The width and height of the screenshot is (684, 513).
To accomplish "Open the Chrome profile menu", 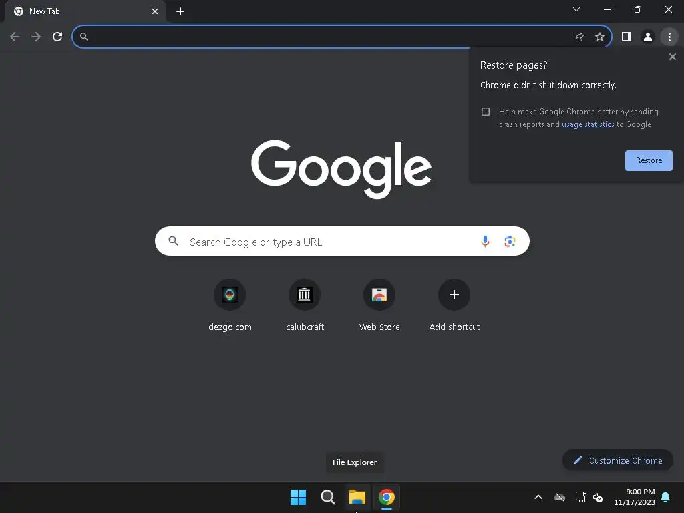I will (x=648, y=37).
